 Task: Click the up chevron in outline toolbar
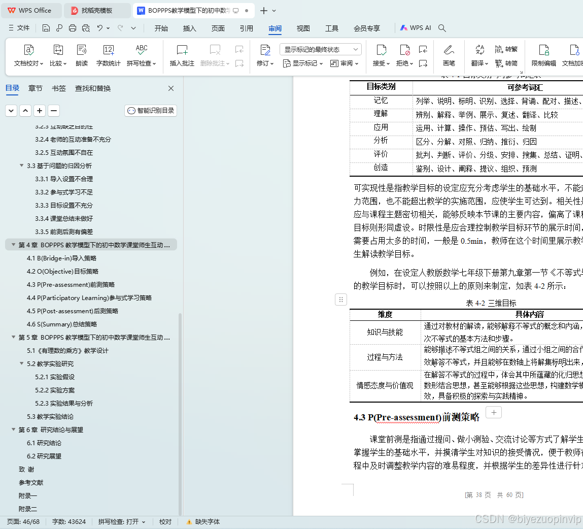pos(25,111)
